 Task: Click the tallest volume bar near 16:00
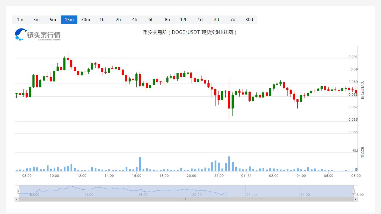pos(140,164)
